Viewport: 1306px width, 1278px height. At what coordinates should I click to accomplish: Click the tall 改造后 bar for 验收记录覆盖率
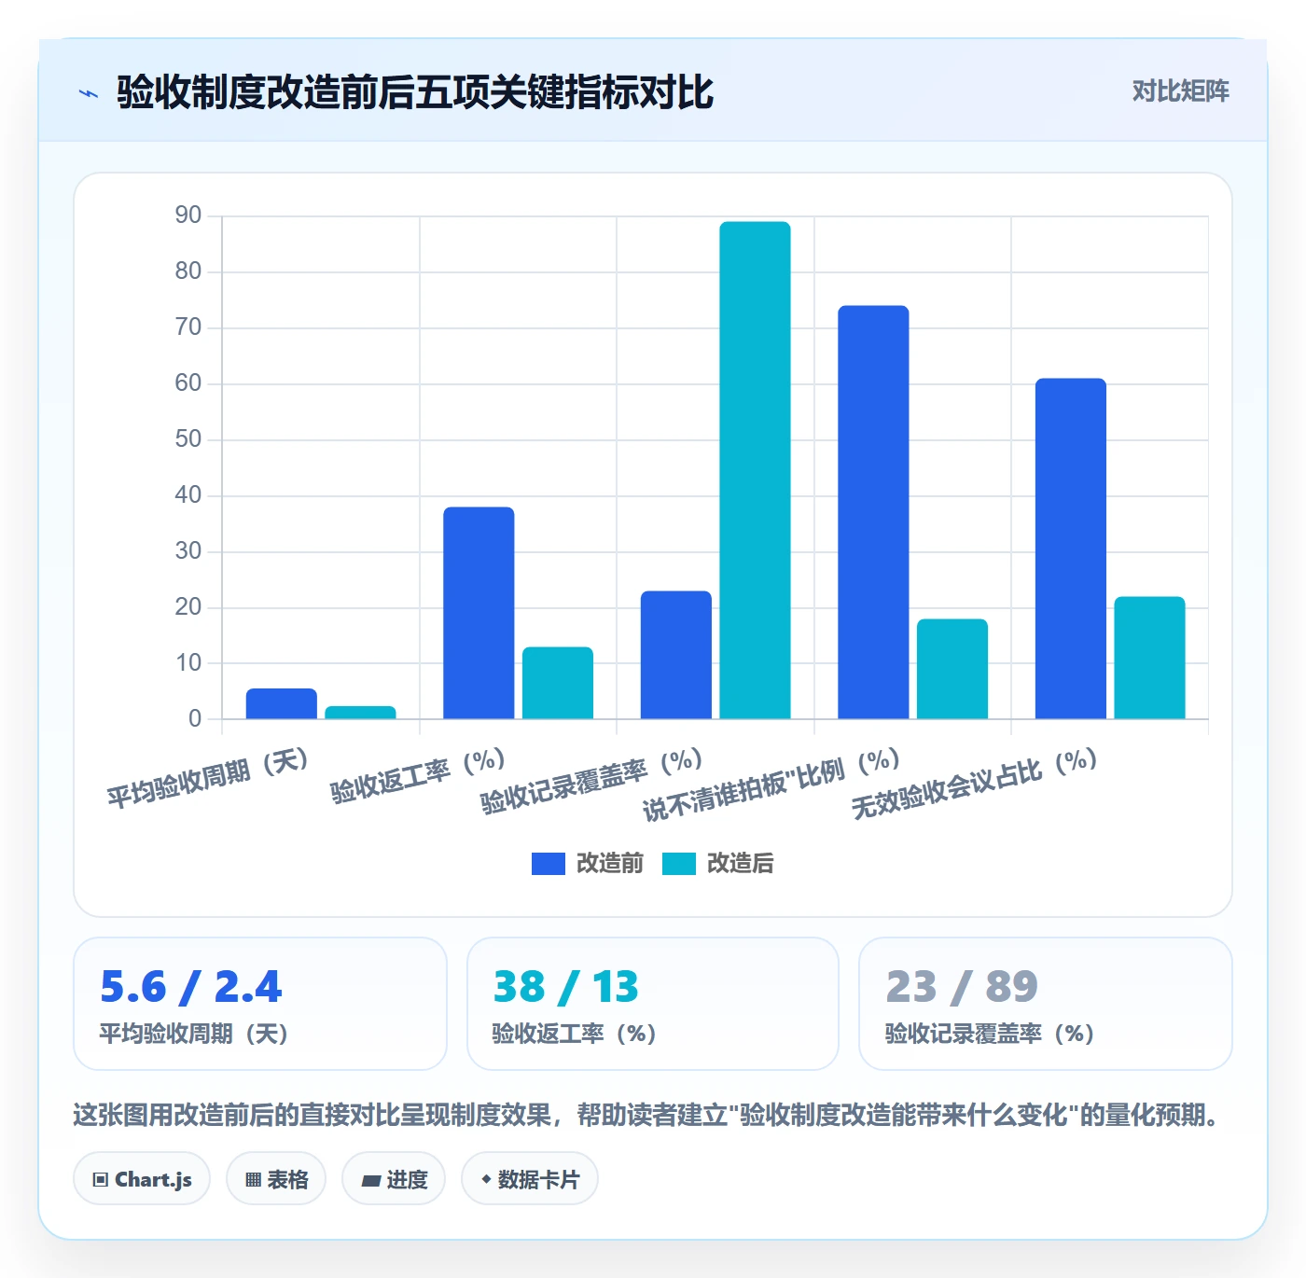click(755, 470)
